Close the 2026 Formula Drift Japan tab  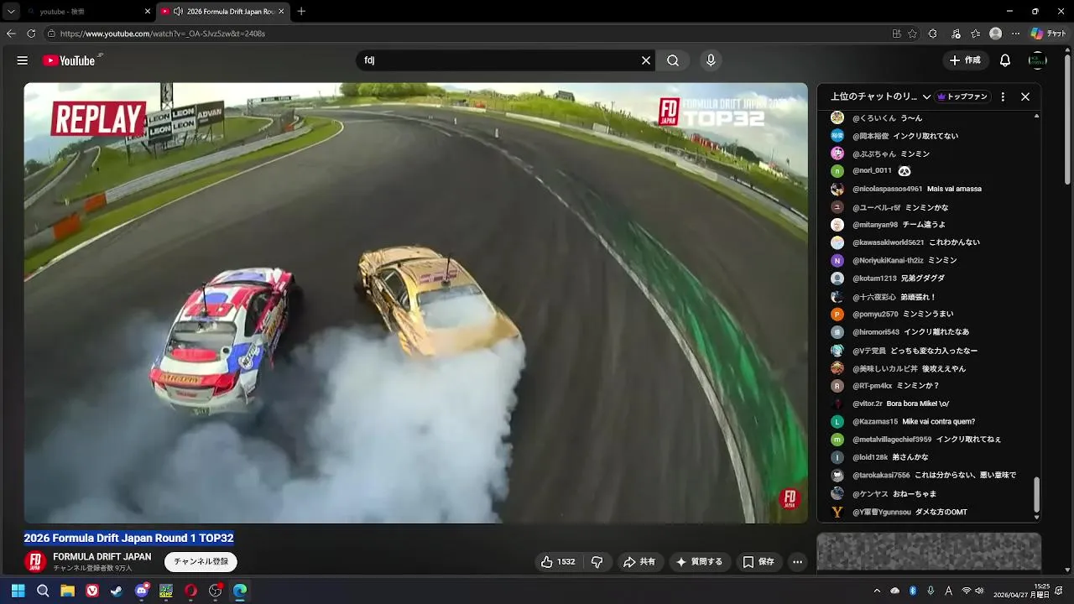(x=281, y=11)
